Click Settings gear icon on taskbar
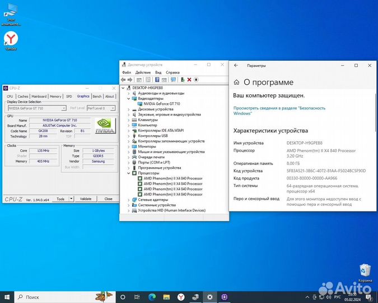Screen dimensions: 378x303 point(210,297)
